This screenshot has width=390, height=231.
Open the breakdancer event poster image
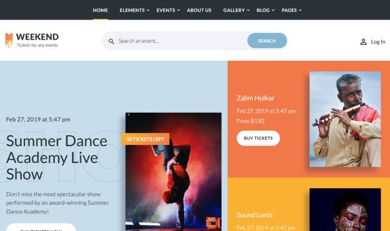[x=173, y=172]
